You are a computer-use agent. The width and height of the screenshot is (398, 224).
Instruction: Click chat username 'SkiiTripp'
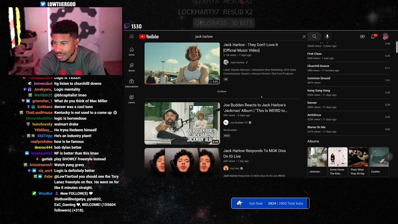45,136
